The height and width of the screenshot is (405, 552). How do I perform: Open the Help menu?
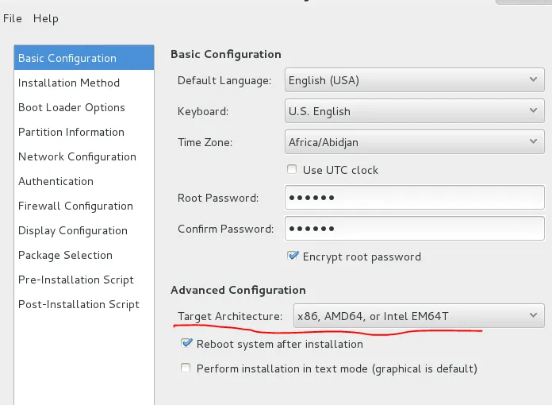click(46, 18)
